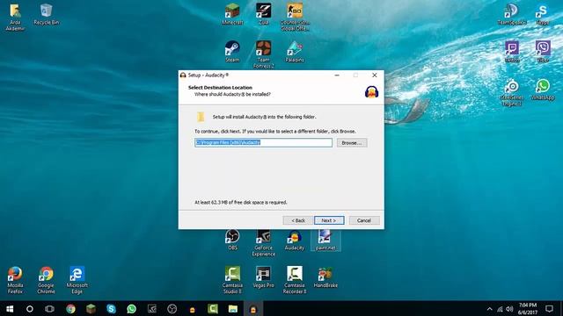Select the Skype desktop shortcut
563x316 pixels.
(543, 14)
